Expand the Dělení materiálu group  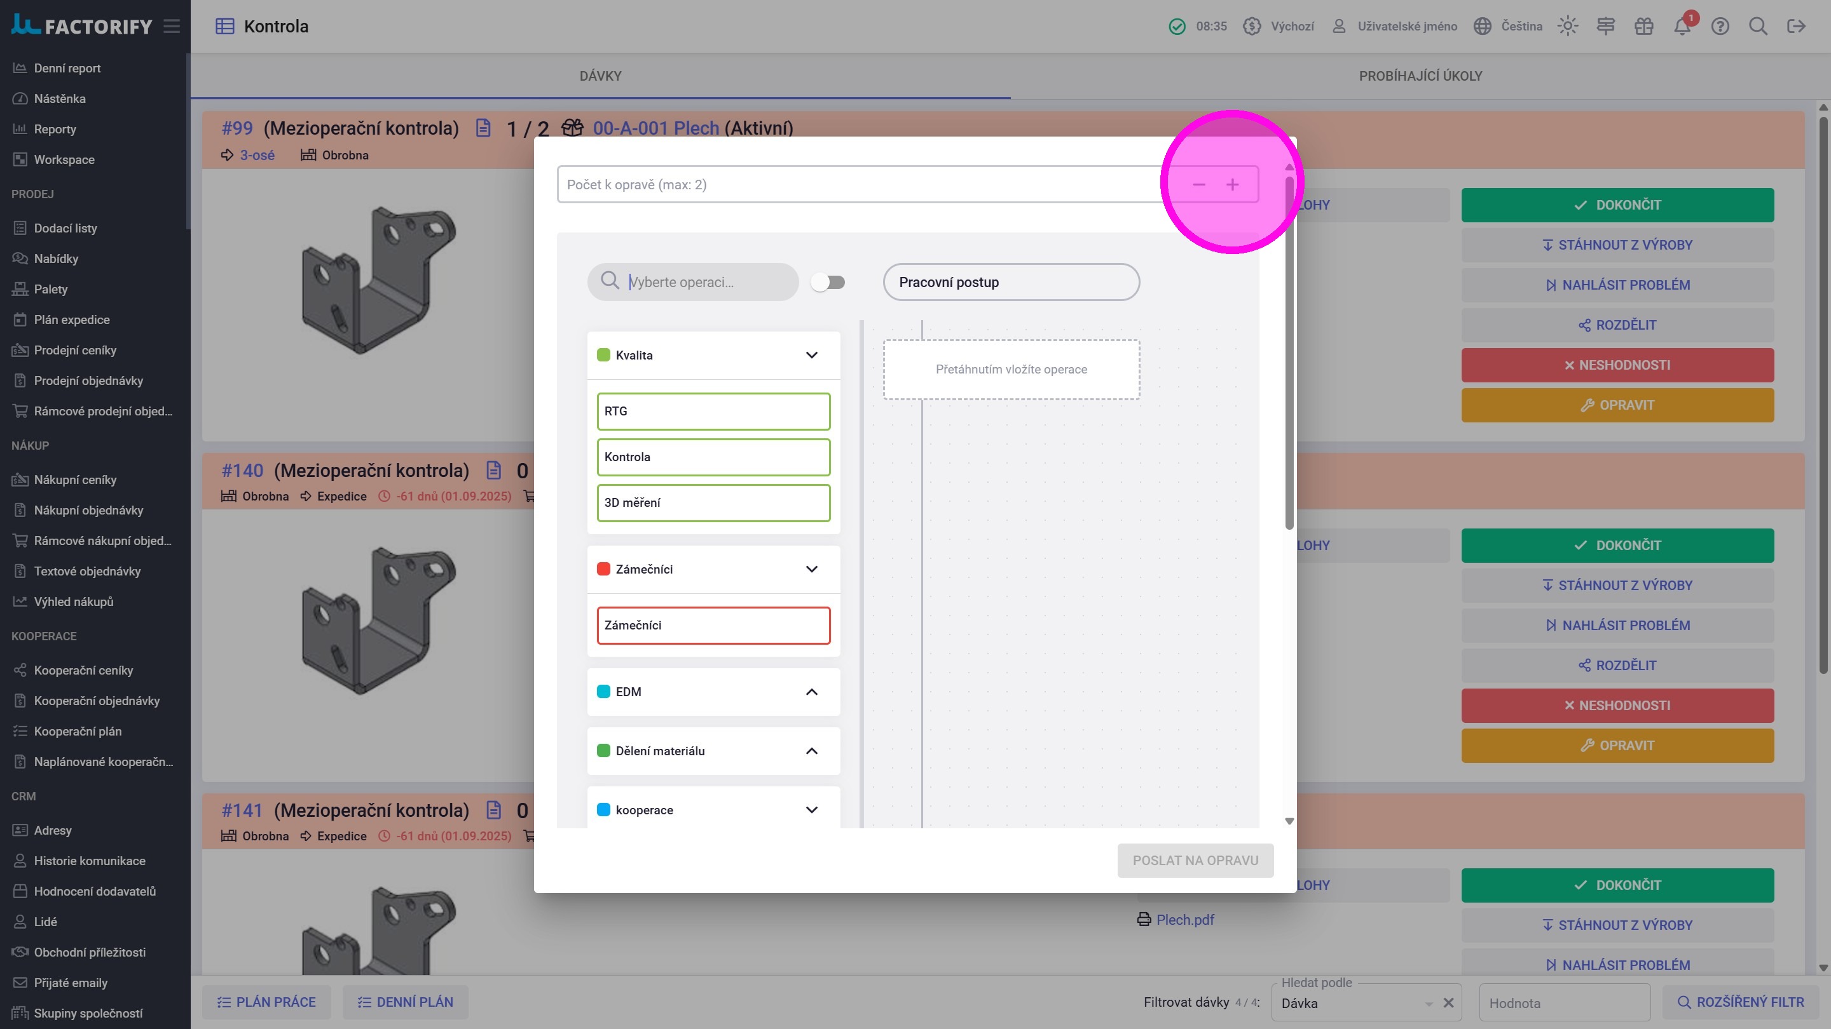tap(811, 751)
